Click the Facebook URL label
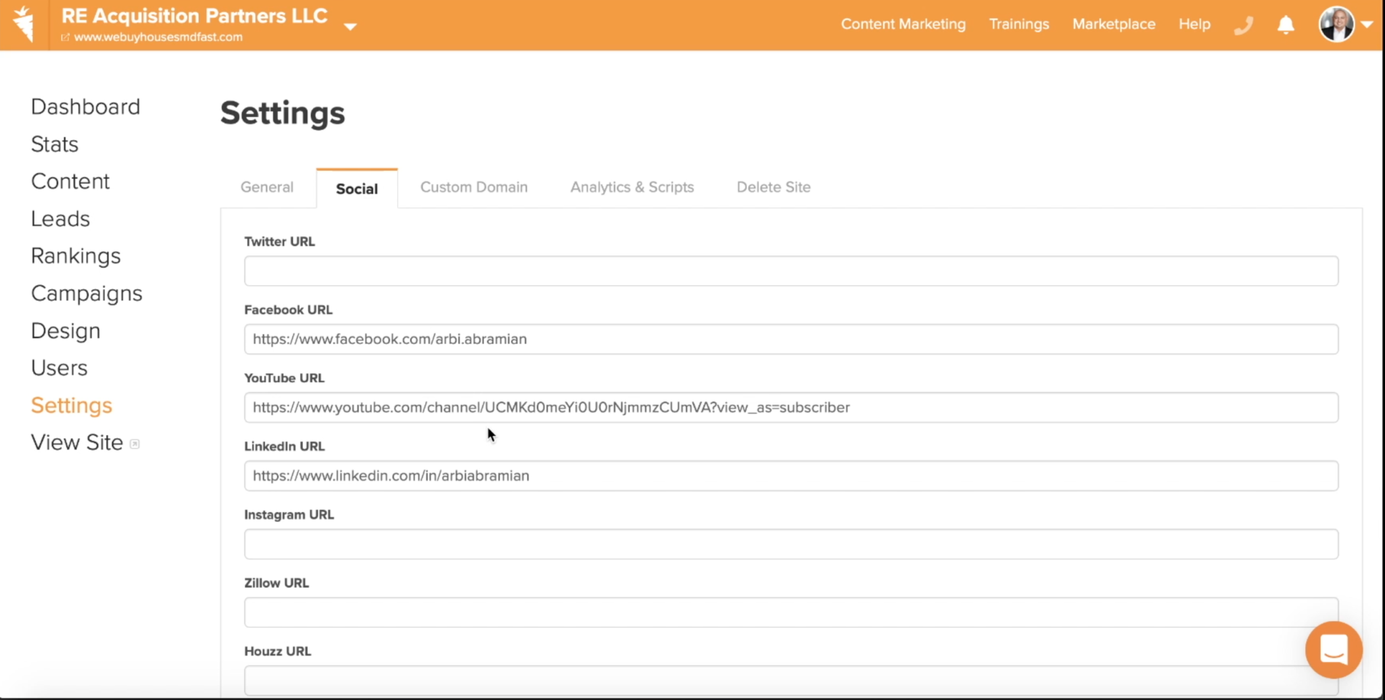Viewport: 1385px width, 700px height. point(288,310)
